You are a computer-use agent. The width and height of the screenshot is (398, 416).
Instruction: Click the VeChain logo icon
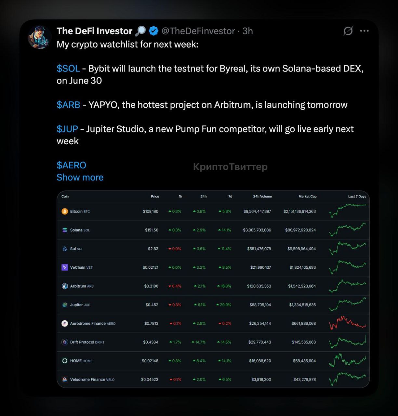coord(65,267)
